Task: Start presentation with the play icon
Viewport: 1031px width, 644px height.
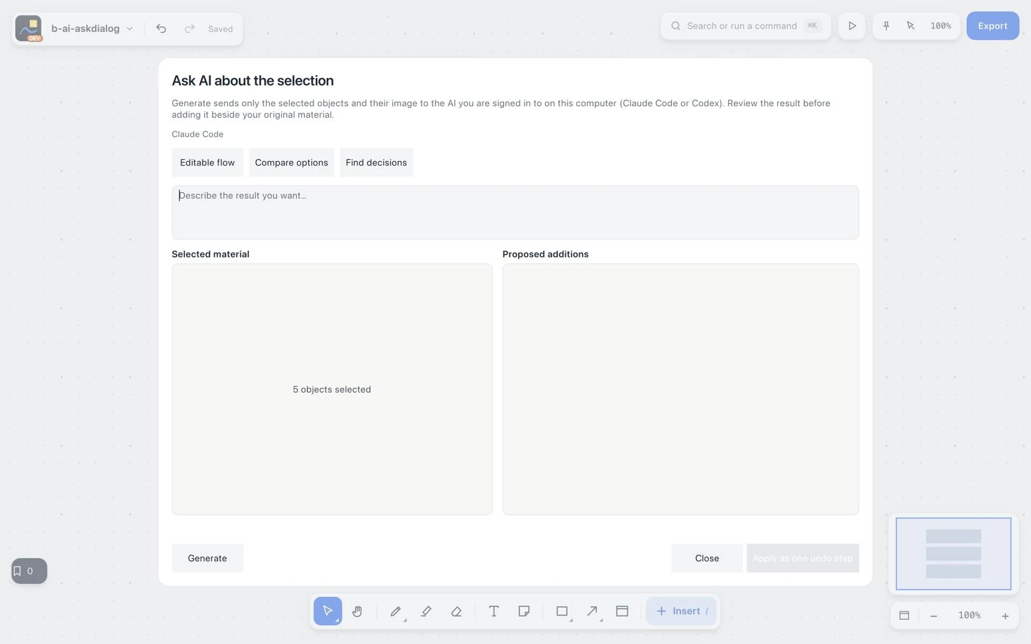Action: [x=852, y=26]
